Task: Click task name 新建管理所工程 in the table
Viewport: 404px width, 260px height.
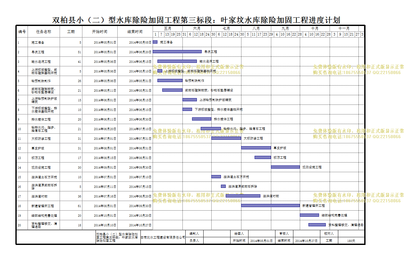Action: pyautogui.click(x=42, y=206)
